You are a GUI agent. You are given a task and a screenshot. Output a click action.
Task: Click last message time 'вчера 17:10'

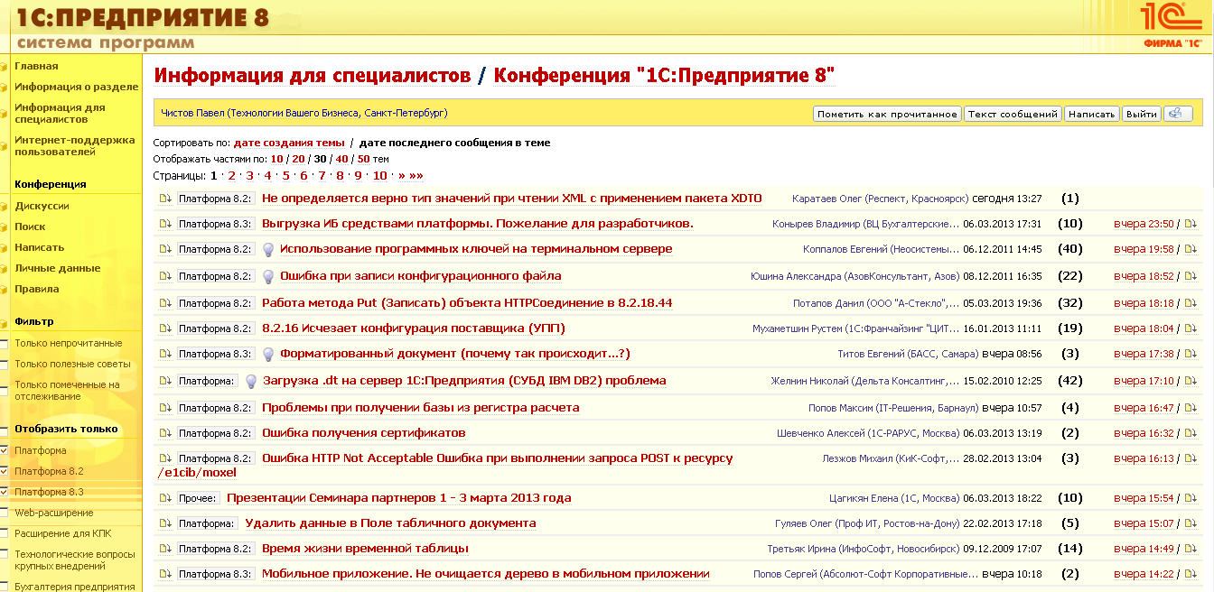(1144, 382)
